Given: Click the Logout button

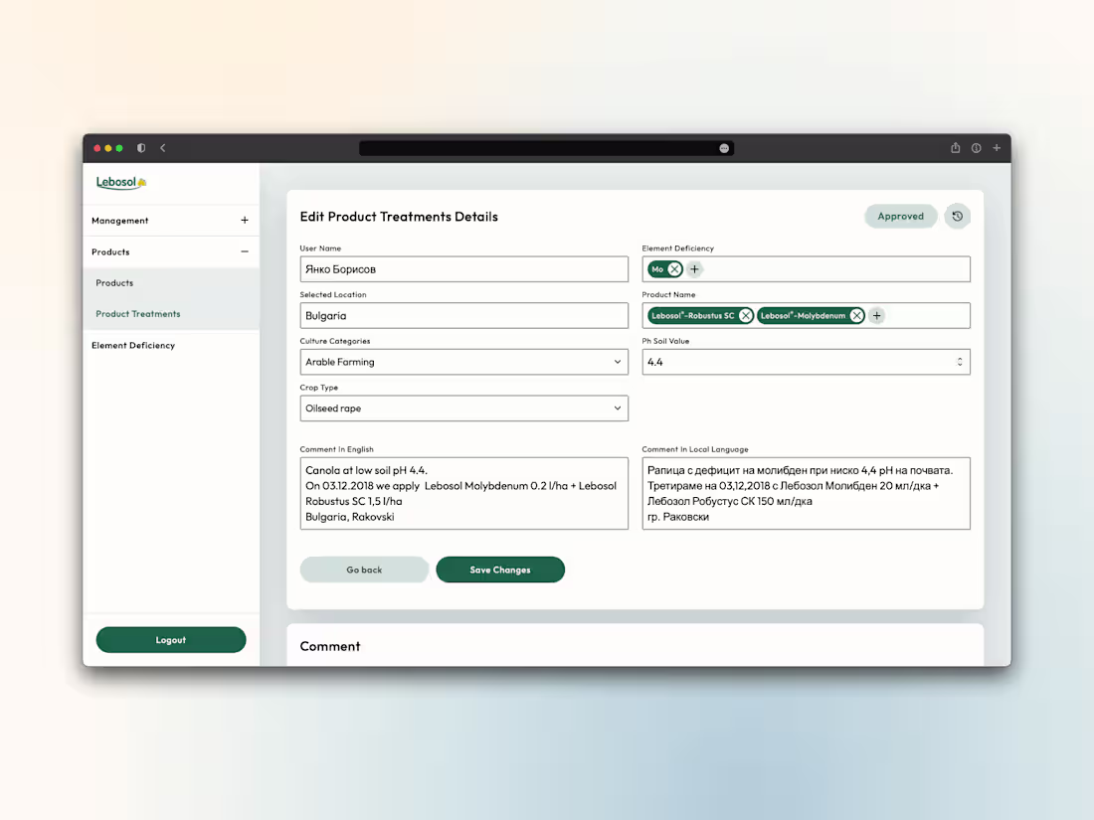Looking at the screenshot, I should coord(170,639).
